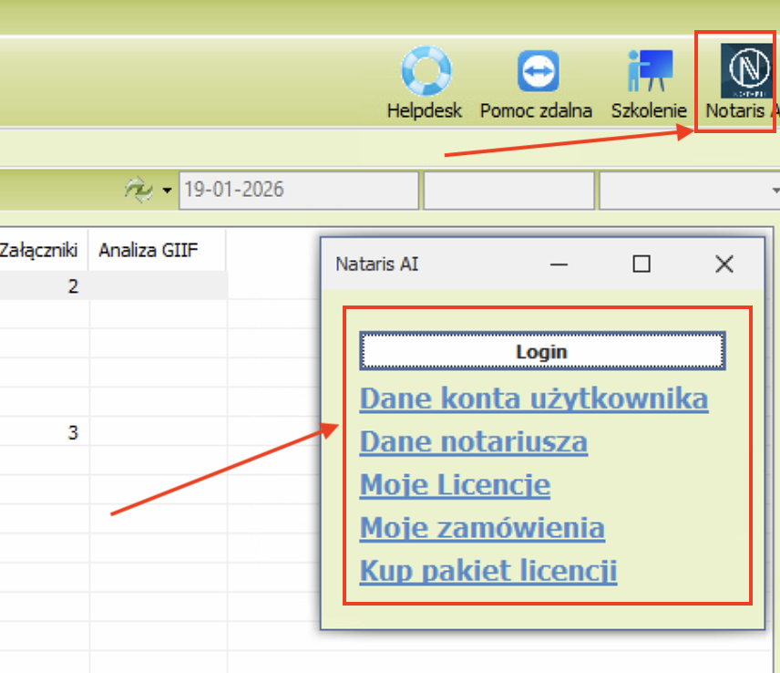This screenshot has width=780, height=673.
Task: Click Kup pakiet licencji link
Action: 488,571
